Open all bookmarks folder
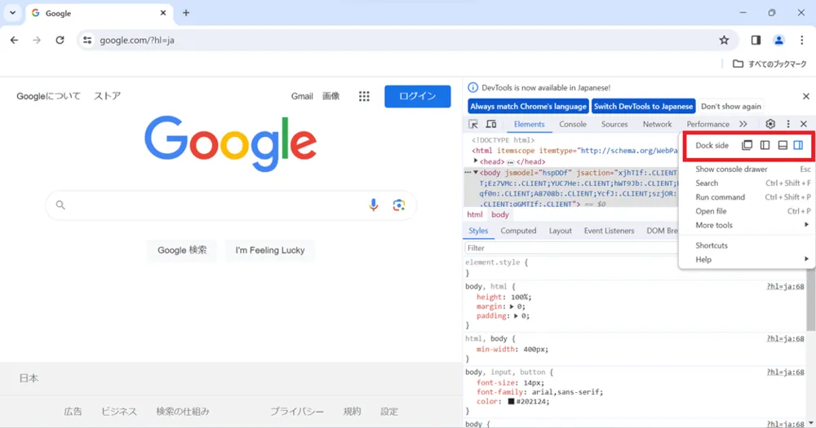The image size is (816, 428). 769,64
